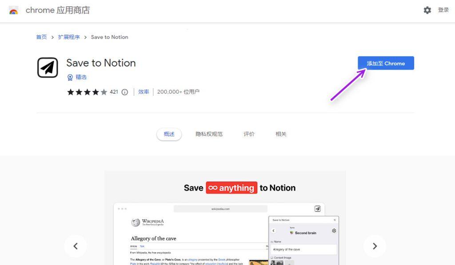Open the 隐私权规范 privacy tab
The height and width of the screenshot is (265, 455).
209,134
